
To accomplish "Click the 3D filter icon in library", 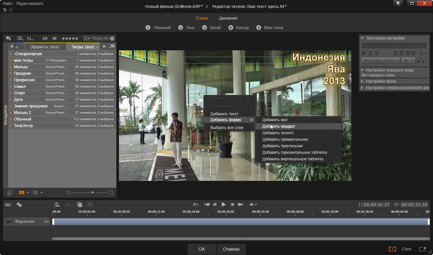I will coord(45,38).
